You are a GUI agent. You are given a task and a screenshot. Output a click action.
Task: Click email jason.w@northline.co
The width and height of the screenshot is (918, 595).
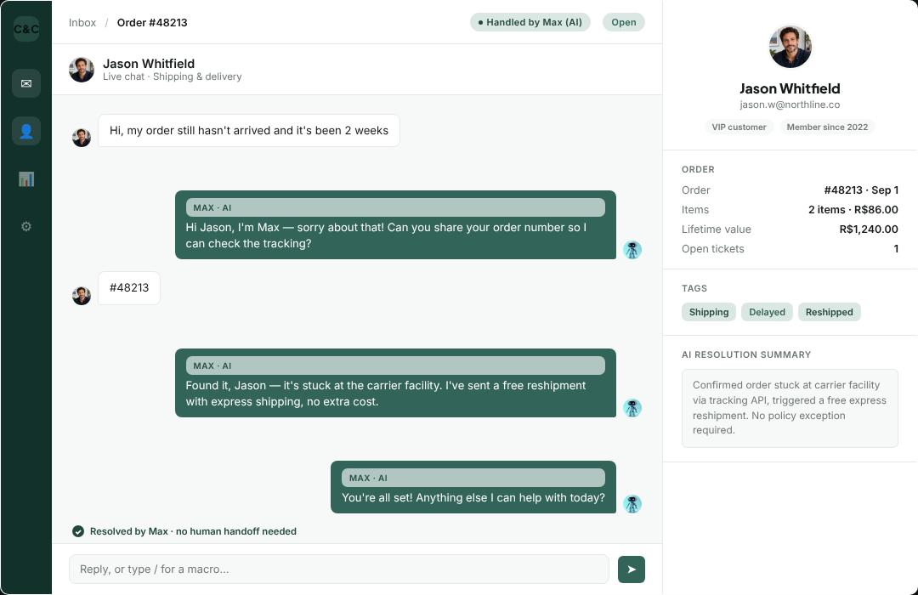click(790, 105)
